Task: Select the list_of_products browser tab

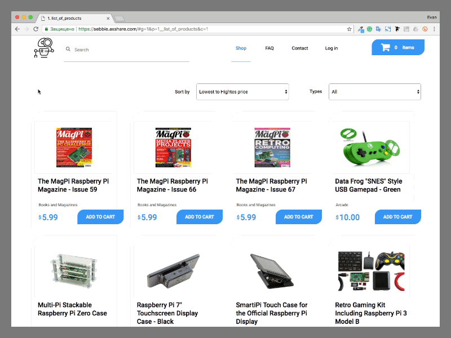Action: click(74, 19)
